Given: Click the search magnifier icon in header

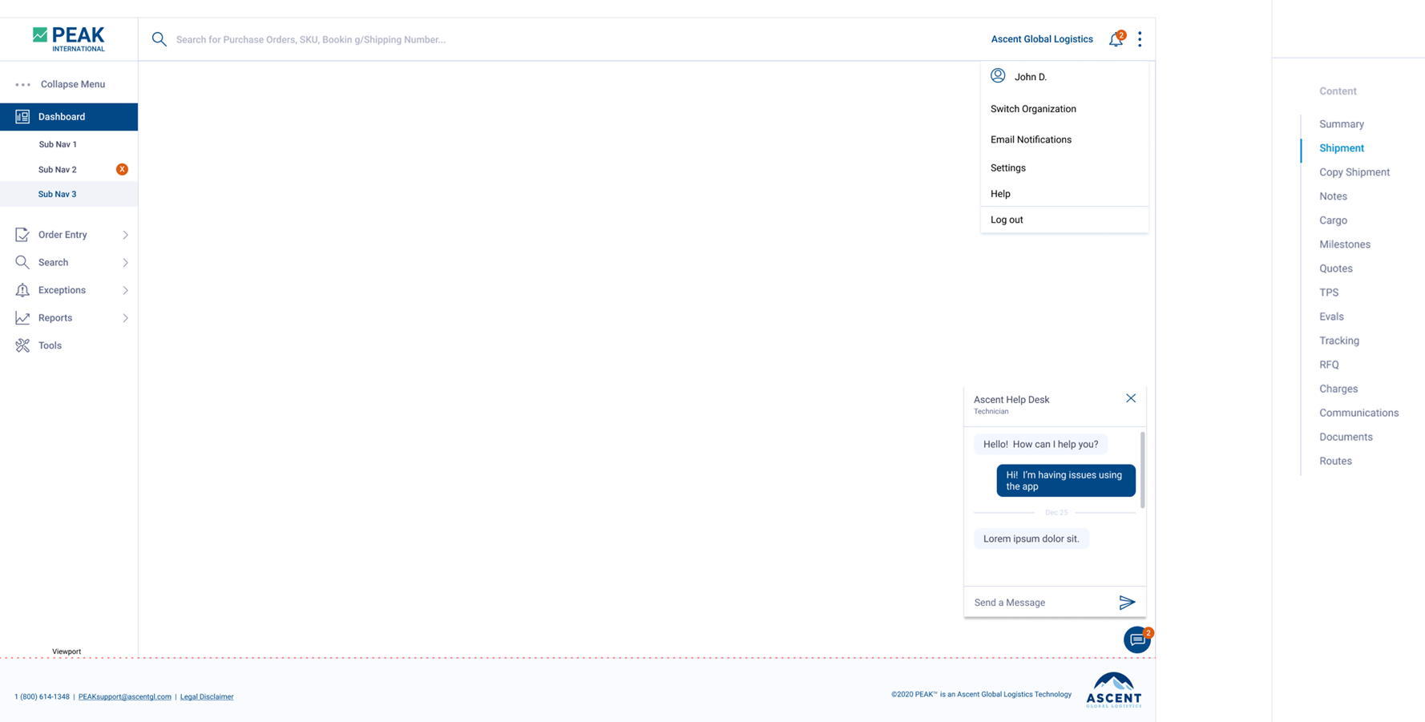Looking at the screenshot, I should [159, 39].
